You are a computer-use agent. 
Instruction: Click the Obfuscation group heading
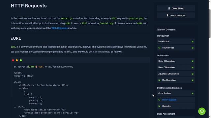click(x=163, y=55)
